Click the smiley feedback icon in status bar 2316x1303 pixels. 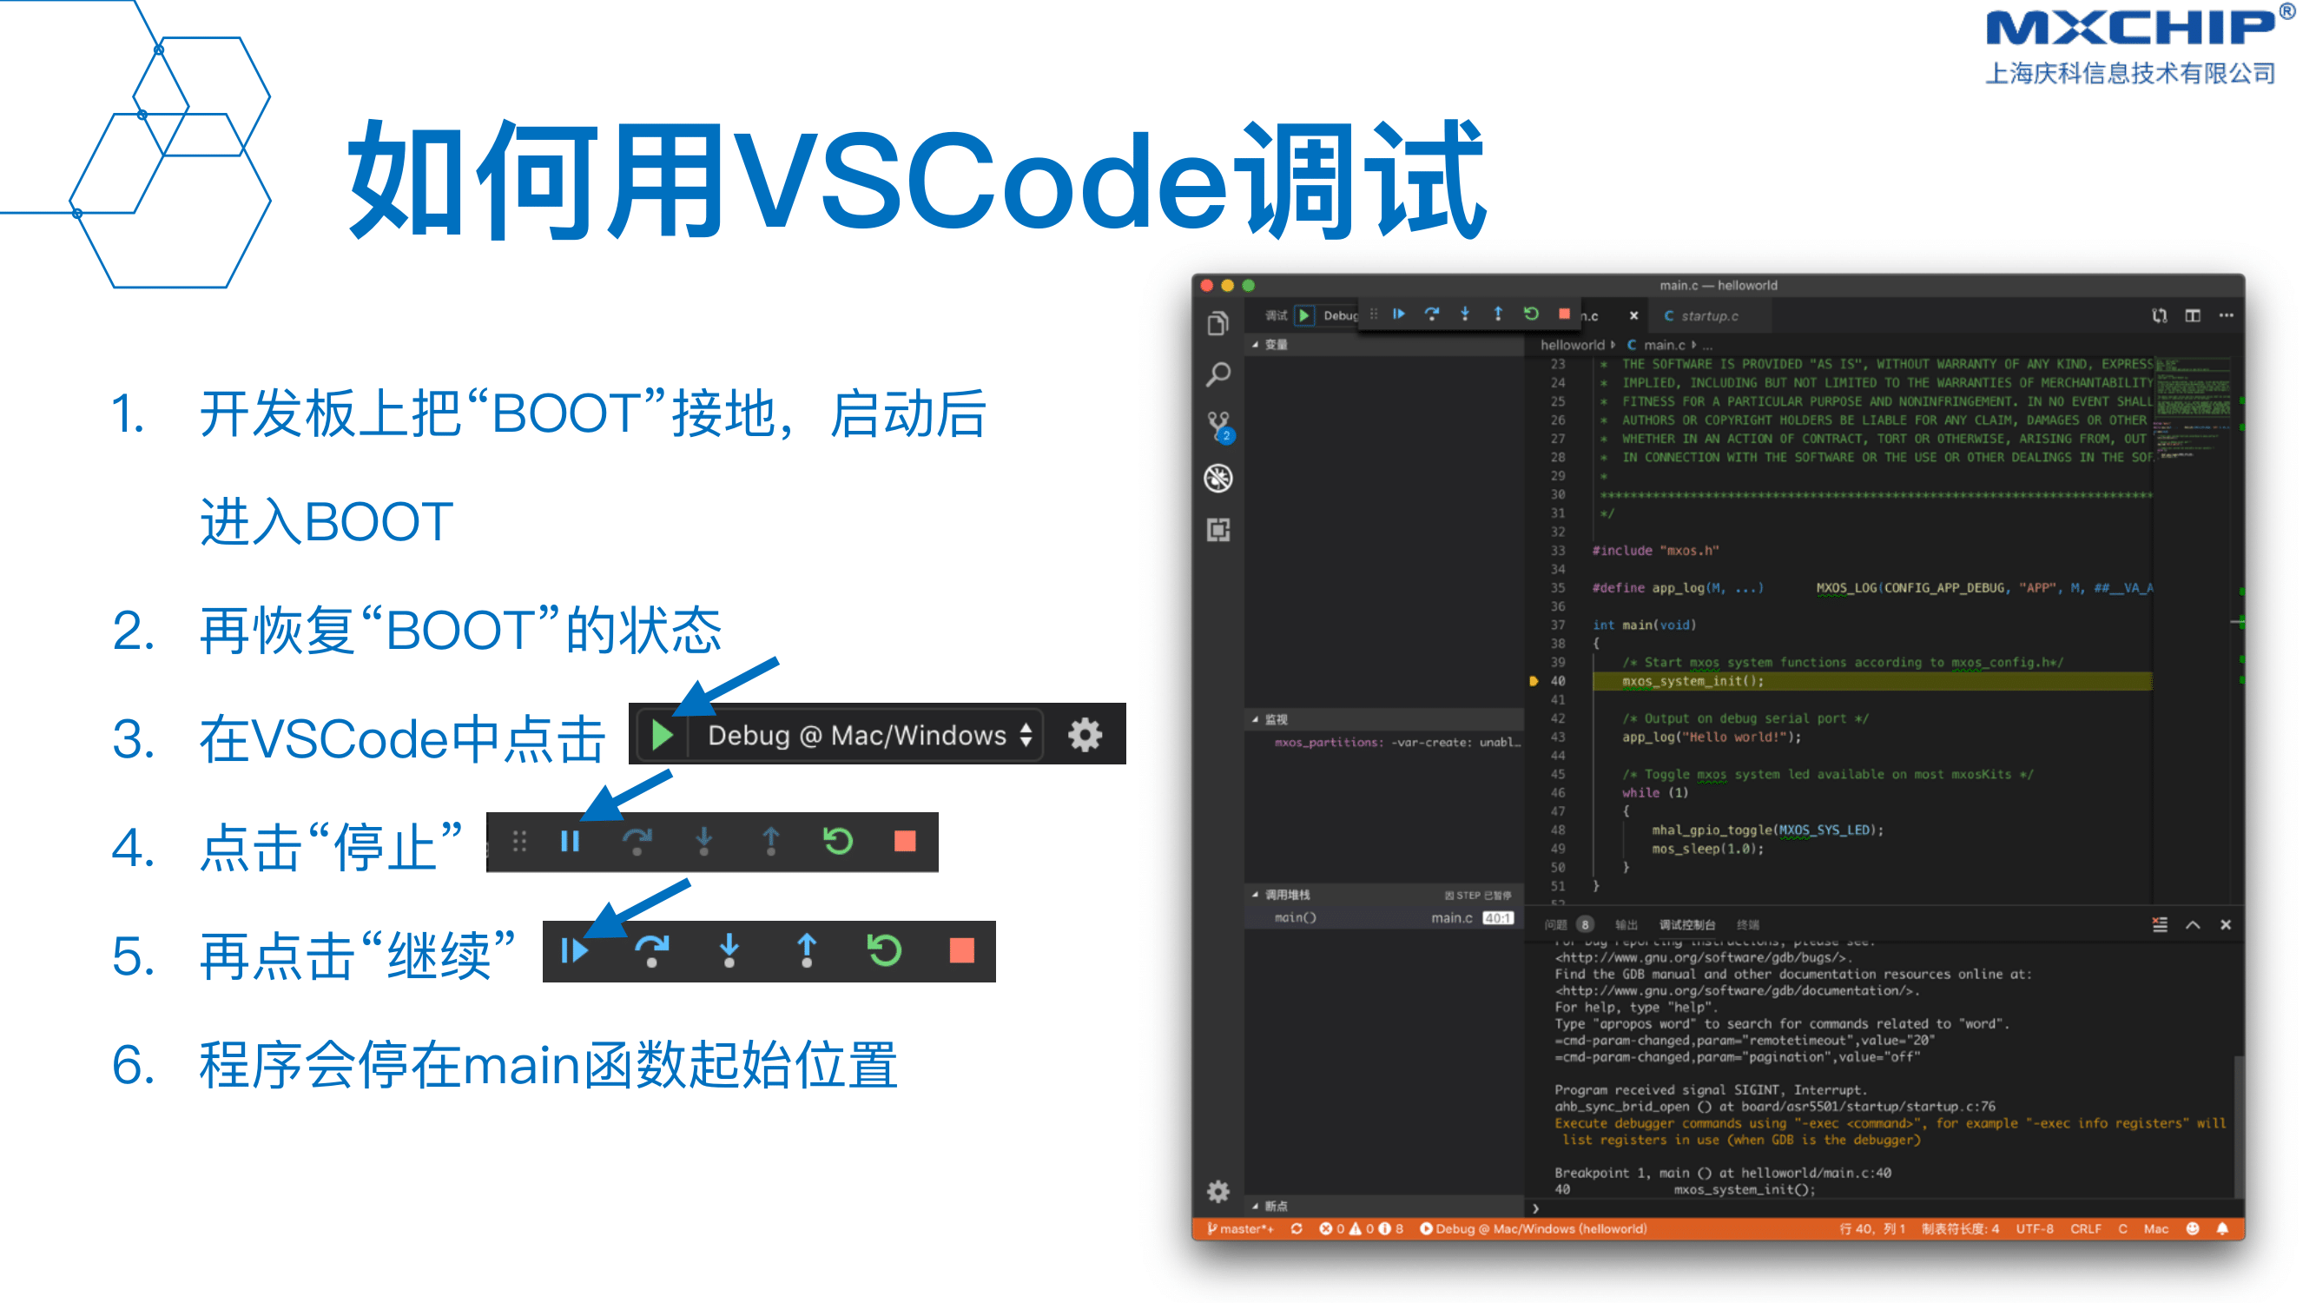(x=2192, y=1228)
